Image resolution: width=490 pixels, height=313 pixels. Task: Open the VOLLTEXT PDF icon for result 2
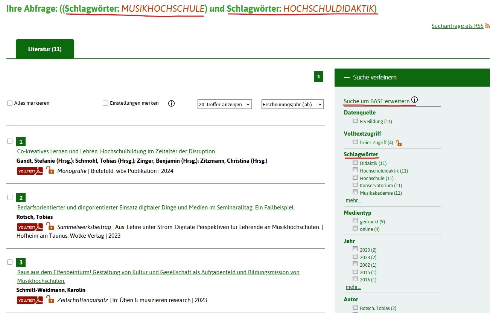(30, 227)
